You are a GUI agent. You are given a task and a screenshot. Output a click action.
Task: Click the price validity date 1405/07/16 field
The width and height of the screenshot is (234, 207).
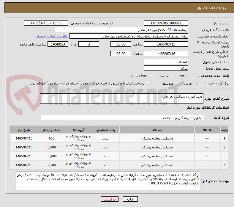point(166,54)
